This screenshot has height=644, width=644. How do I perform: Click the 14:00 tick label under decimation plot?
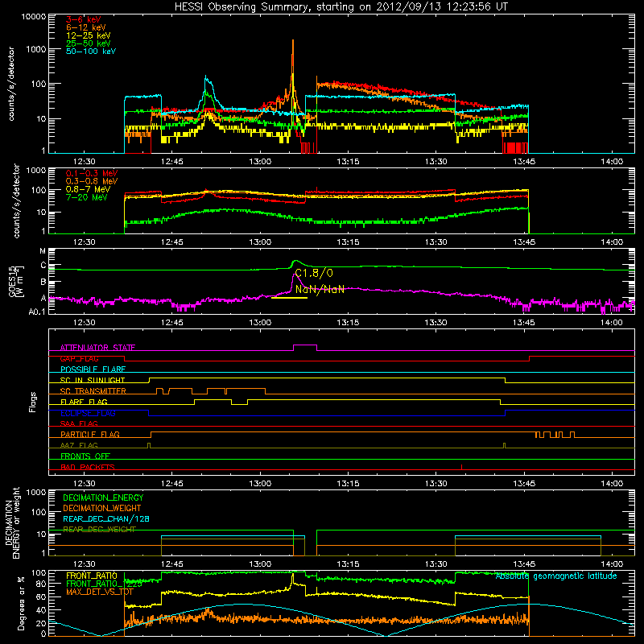pos(612,564)
